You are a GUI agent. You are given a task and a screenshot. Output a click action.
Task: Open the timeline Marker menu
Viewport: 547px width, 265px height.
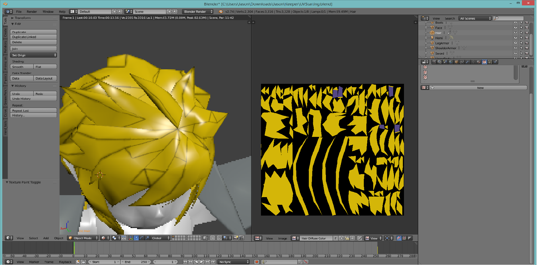pos(34,262)
